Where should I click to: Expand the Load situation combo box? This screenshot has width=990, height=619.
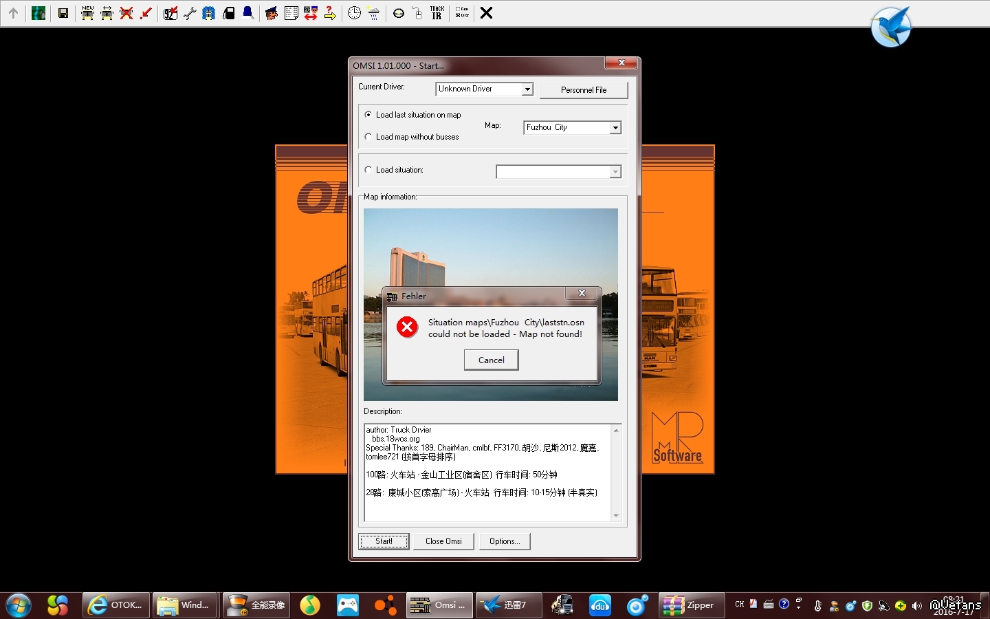pos(615,172)
